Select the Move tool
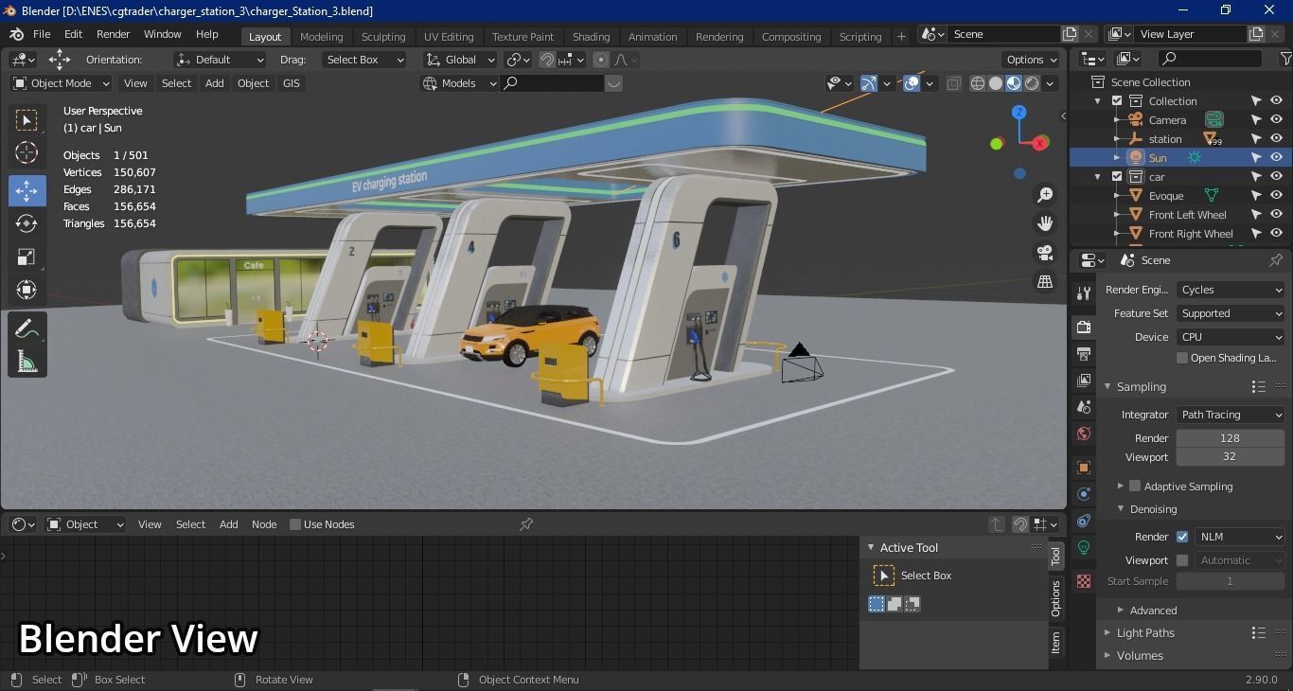 [x=27, y=190]
